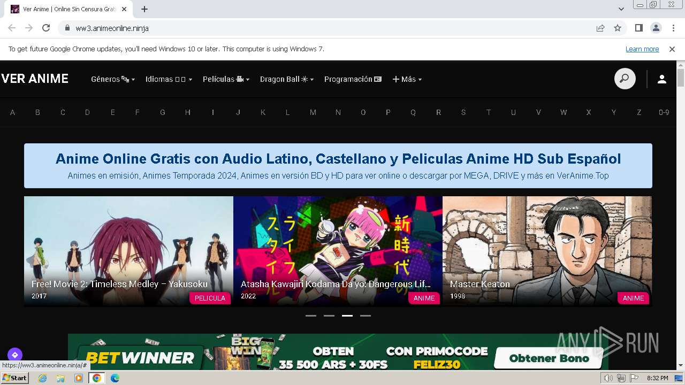Open the volume speaker tray icon
This screenshot has height=385, width=685.
coord(608,378)
